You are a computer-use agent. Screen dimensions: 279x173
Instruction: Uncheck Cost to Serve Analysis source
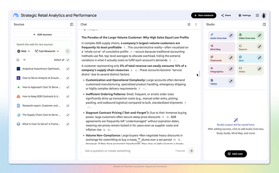coord(68,78)
